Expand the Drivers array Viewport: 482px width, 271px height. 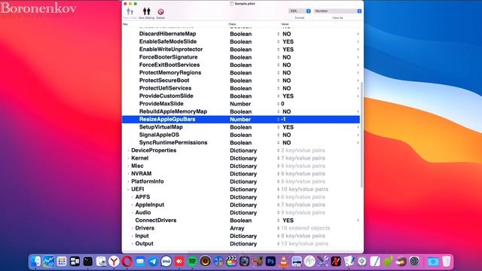(133, 228)
